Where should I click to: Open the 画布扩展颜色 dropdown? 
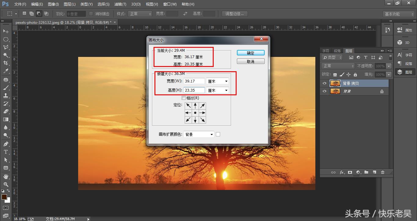point(198,134)
